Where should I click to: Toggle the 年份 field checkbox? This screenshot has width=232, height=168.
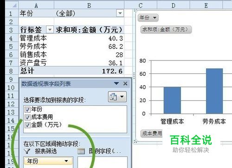tap(27, 110)
